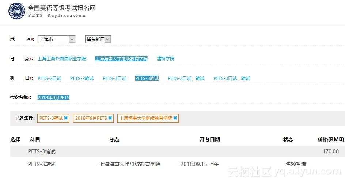Choose subject PETS-2口试
The width and height of the screenshot is (345, 181).
(49, 78)
